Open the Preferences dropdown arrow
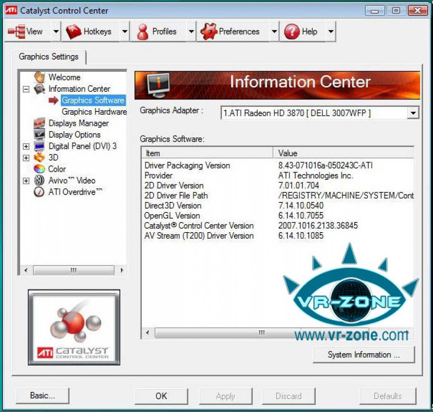The height and width of the screenshot is (412, 433). click(x=274, y=31)
